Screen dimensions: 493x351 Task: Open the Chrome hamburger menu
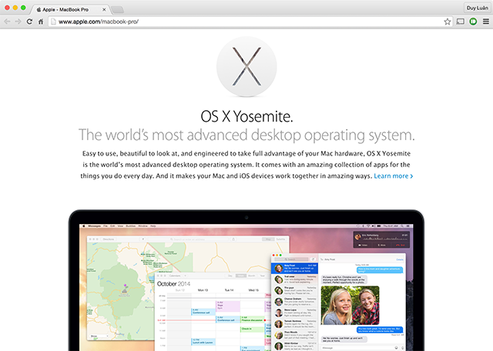485,22
